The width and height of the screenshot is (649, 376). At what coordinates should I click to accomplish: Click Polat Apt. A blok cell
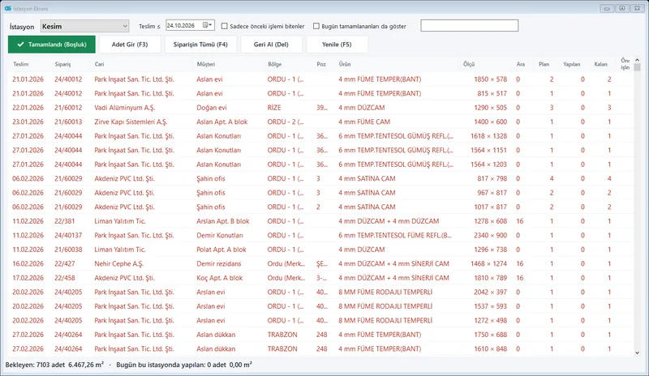tap(221, 250)
